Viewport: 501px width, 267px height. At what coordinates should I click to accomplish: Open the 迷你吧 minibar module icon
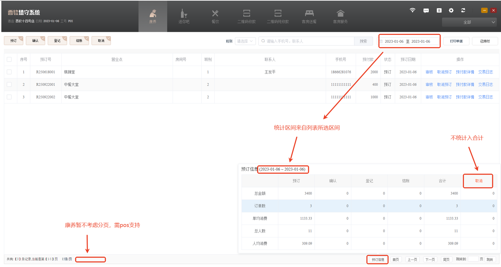tap(184, 16)
